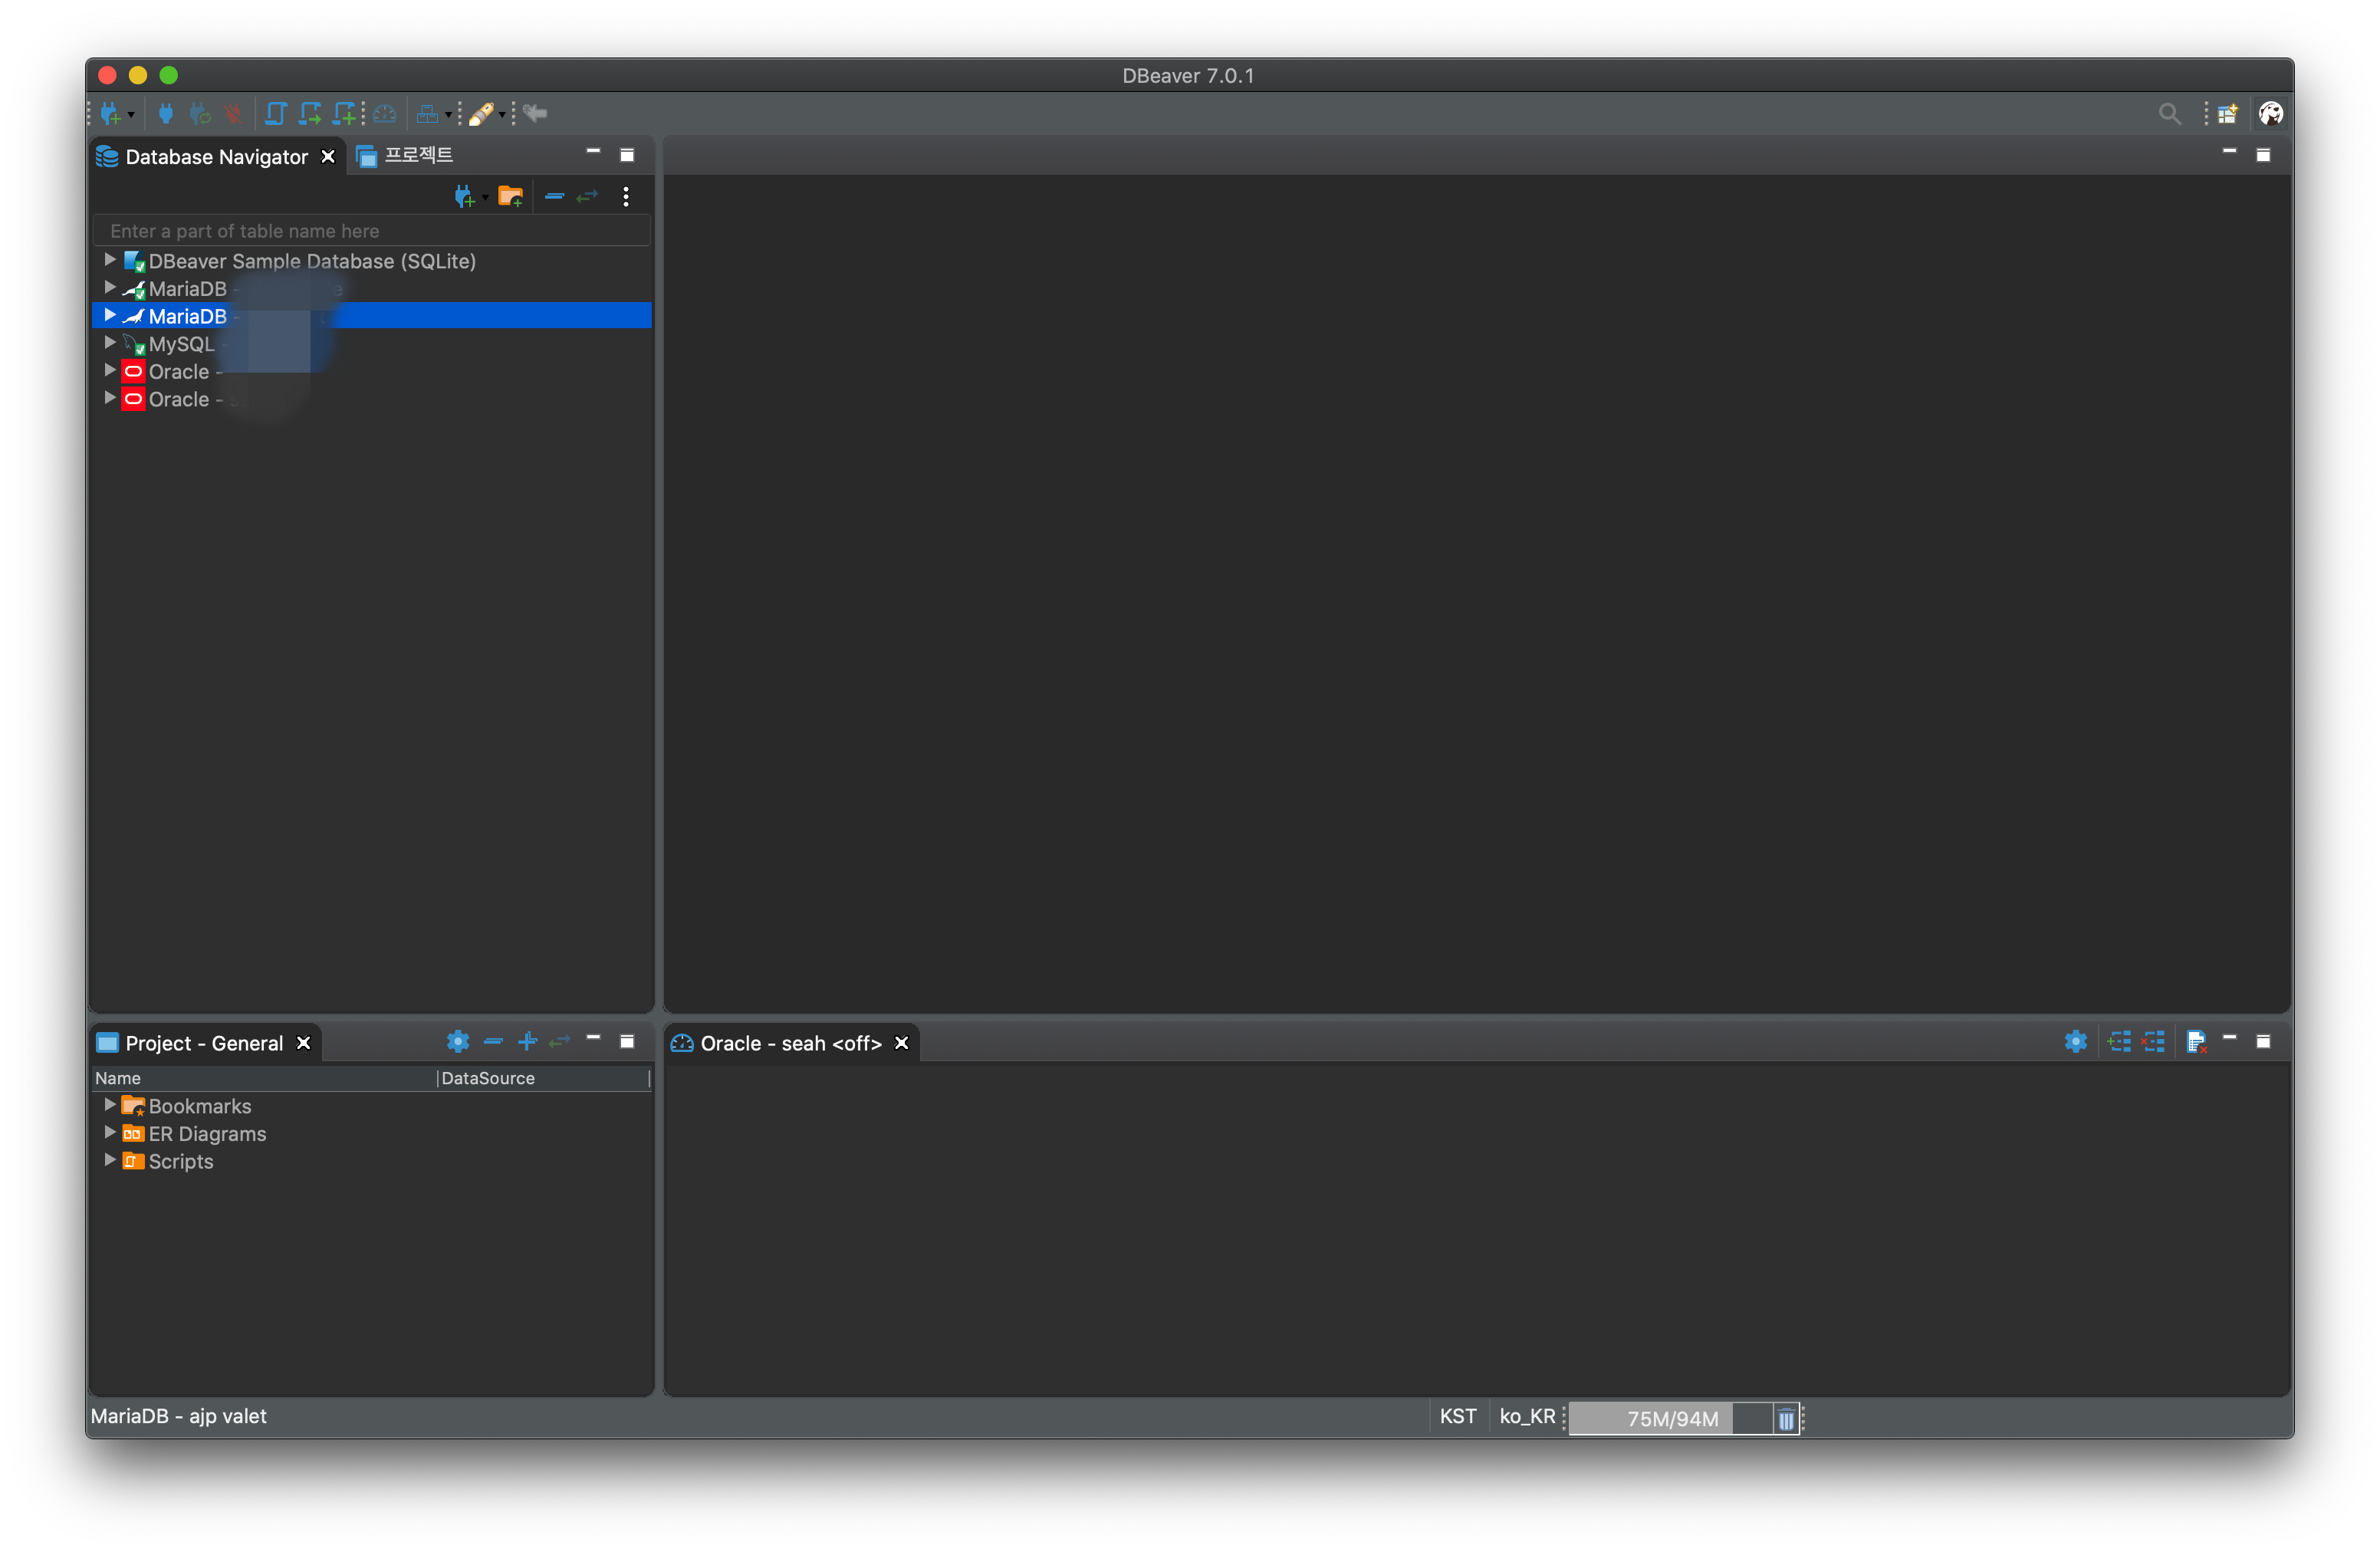Click the dashboard gauge toolbar icon
The height and width of the screenshot is (1552, 2380).
[385, 114]
